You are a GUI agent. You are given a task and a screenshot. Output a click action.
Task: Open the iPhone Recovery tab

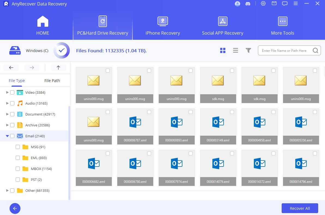click(162, 25)
